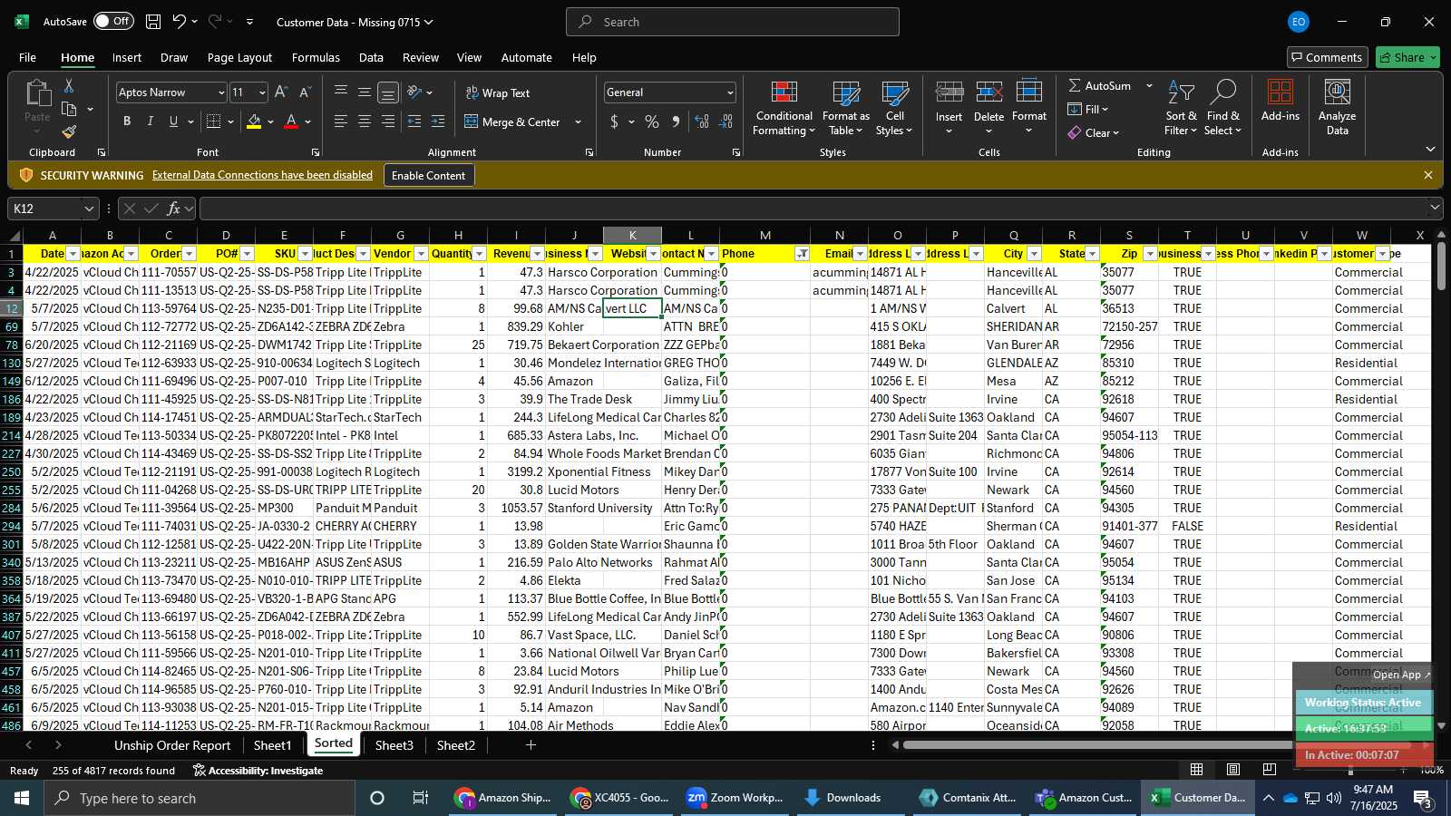This screenshot has width=1451, height=816.
Task: Open Format as Table gallery
Action: pyautogui.click(x=845, y=109)
